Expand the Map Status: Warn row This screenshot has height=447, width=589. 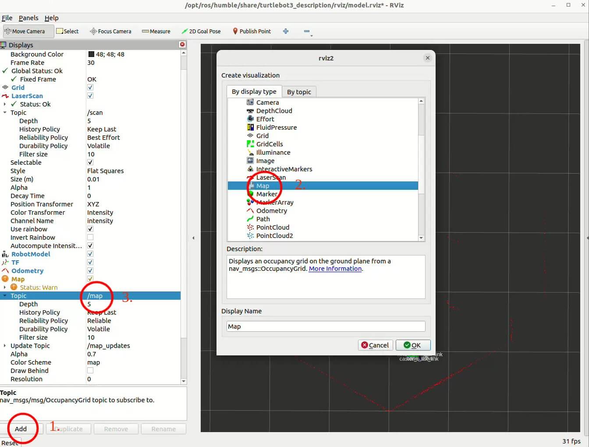pos(5,287)
